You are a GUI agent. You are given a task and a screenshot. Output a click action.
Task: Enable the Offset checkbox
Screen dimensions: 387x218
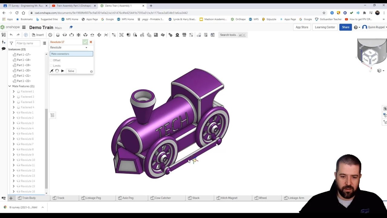(x=51, y=60)
